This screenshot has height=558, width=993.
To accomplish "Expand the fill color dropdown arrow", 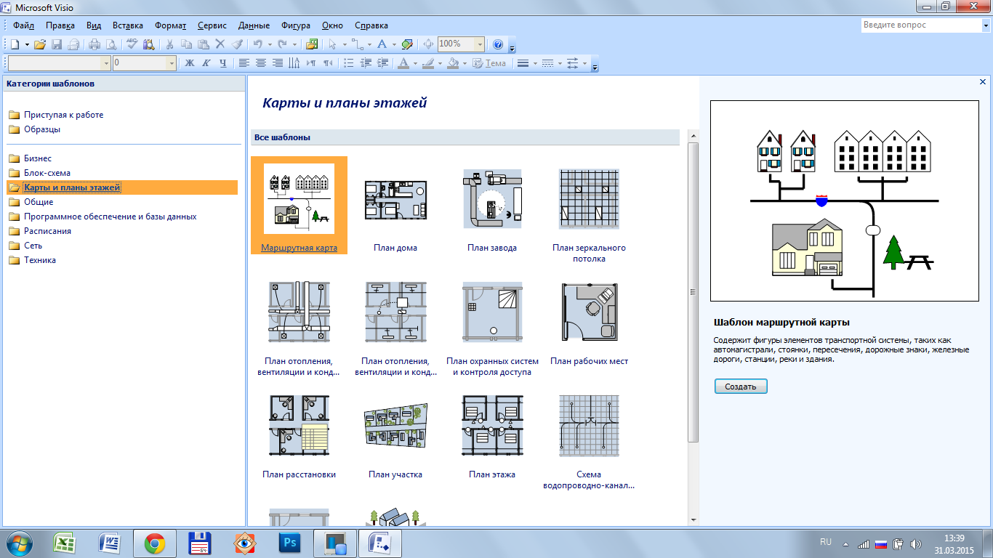I will [x=465, y=63].
